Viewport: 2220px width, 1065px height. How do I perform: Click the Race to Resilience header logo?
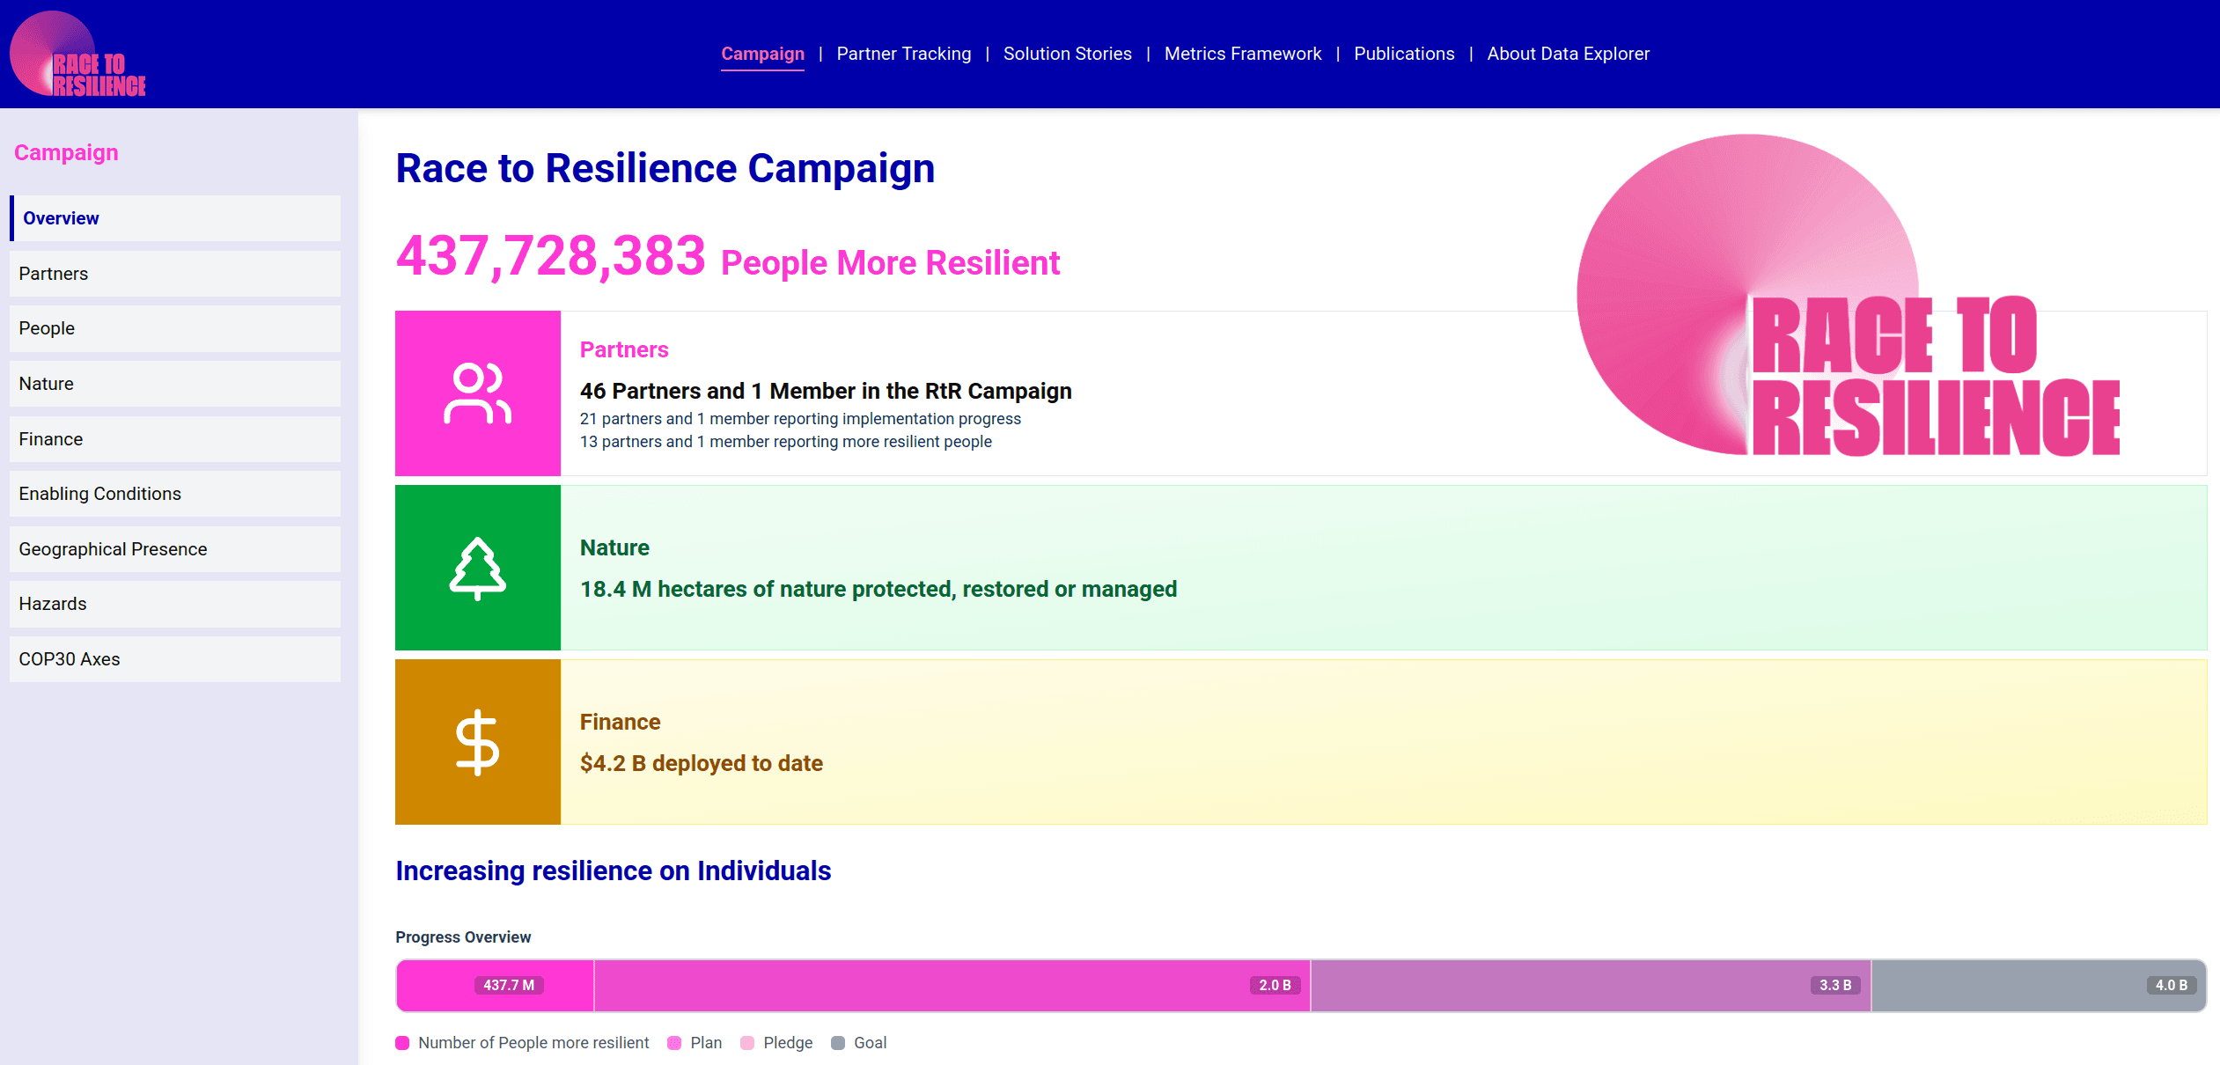77,55
